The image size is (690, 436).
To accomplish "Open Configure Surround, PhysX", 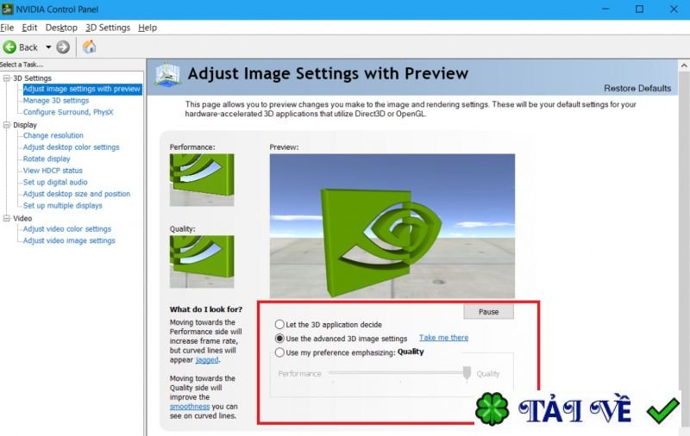I will tap(68, 112).
